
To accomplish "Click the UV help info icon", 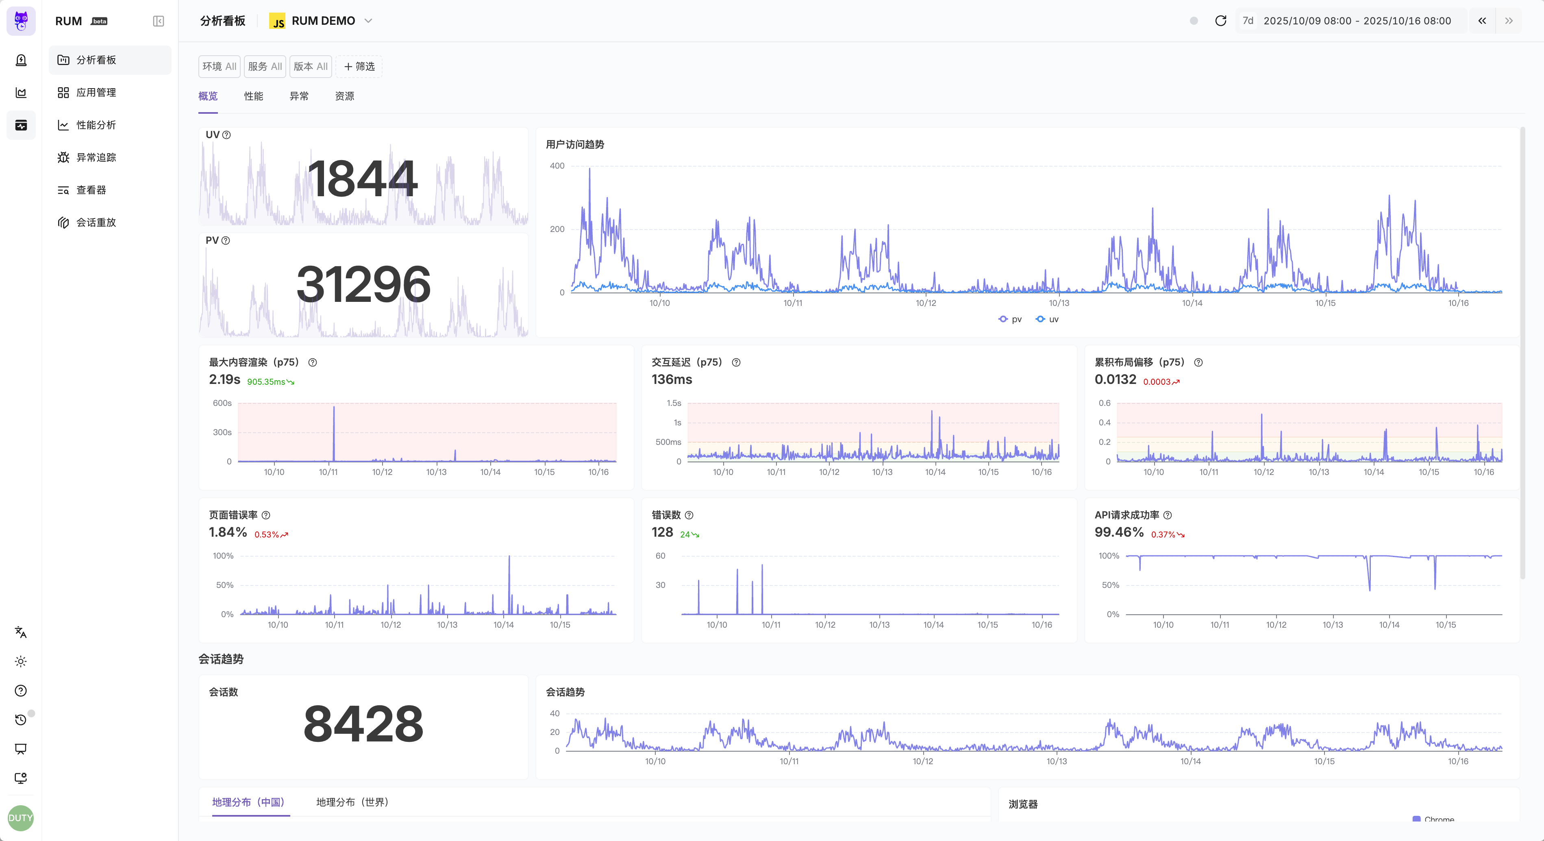I will [226, 135].
